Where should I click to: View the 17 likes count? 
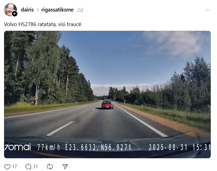point(15,167)
